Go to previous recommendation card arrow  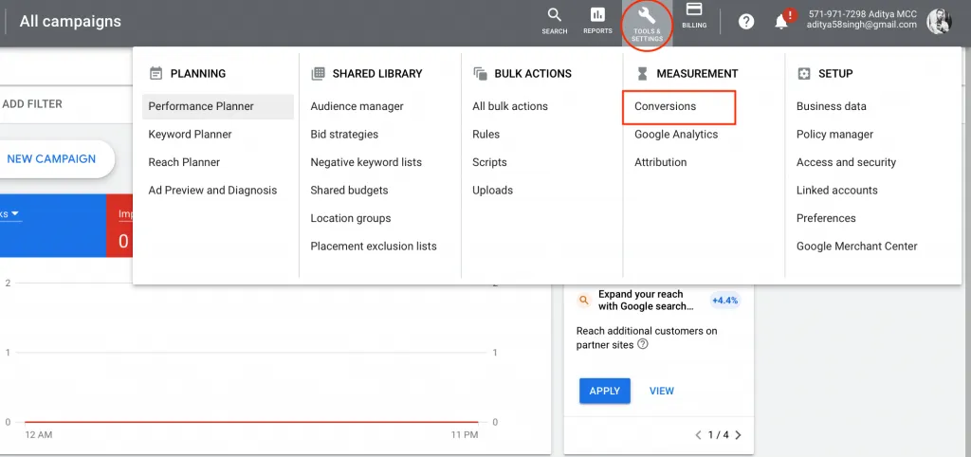(x=698, y=434)
